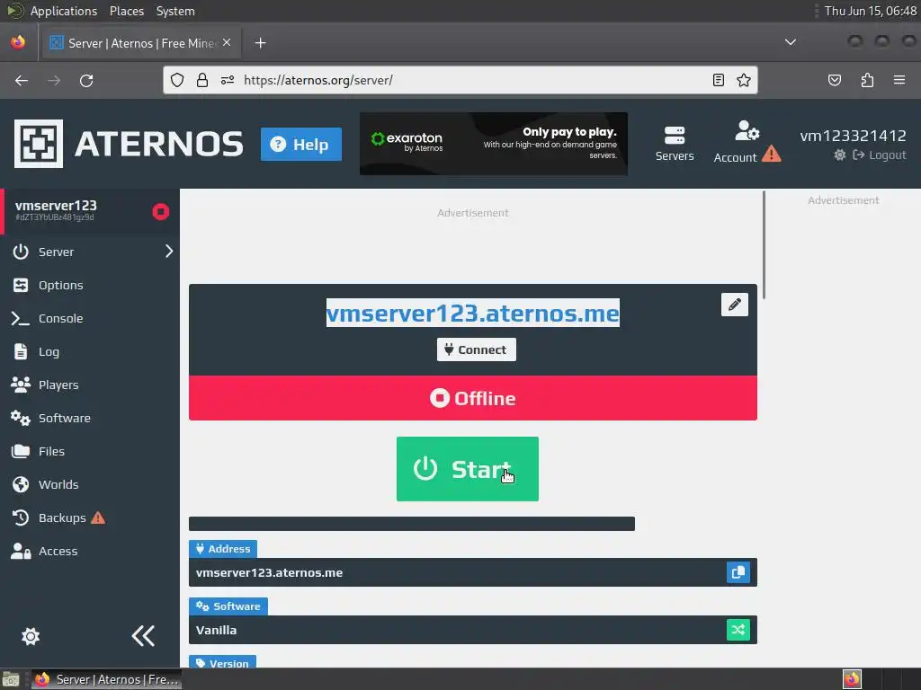The image size is (921, 690).
Task: Reload the current page
Action: [86, 80]
